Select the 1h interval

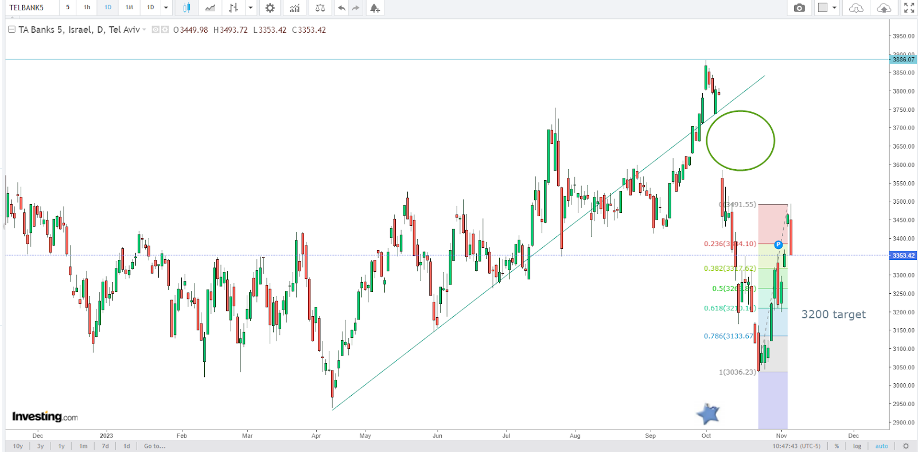click(x=87, y=7)
